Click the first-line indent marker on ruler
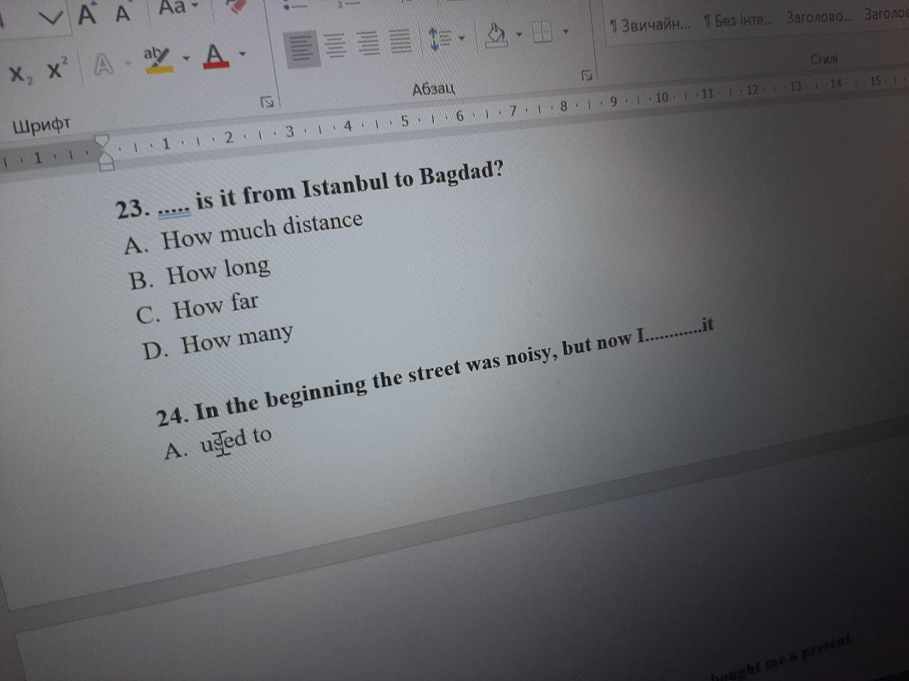This screenshot has height=681, width=909. click(103, 142)
